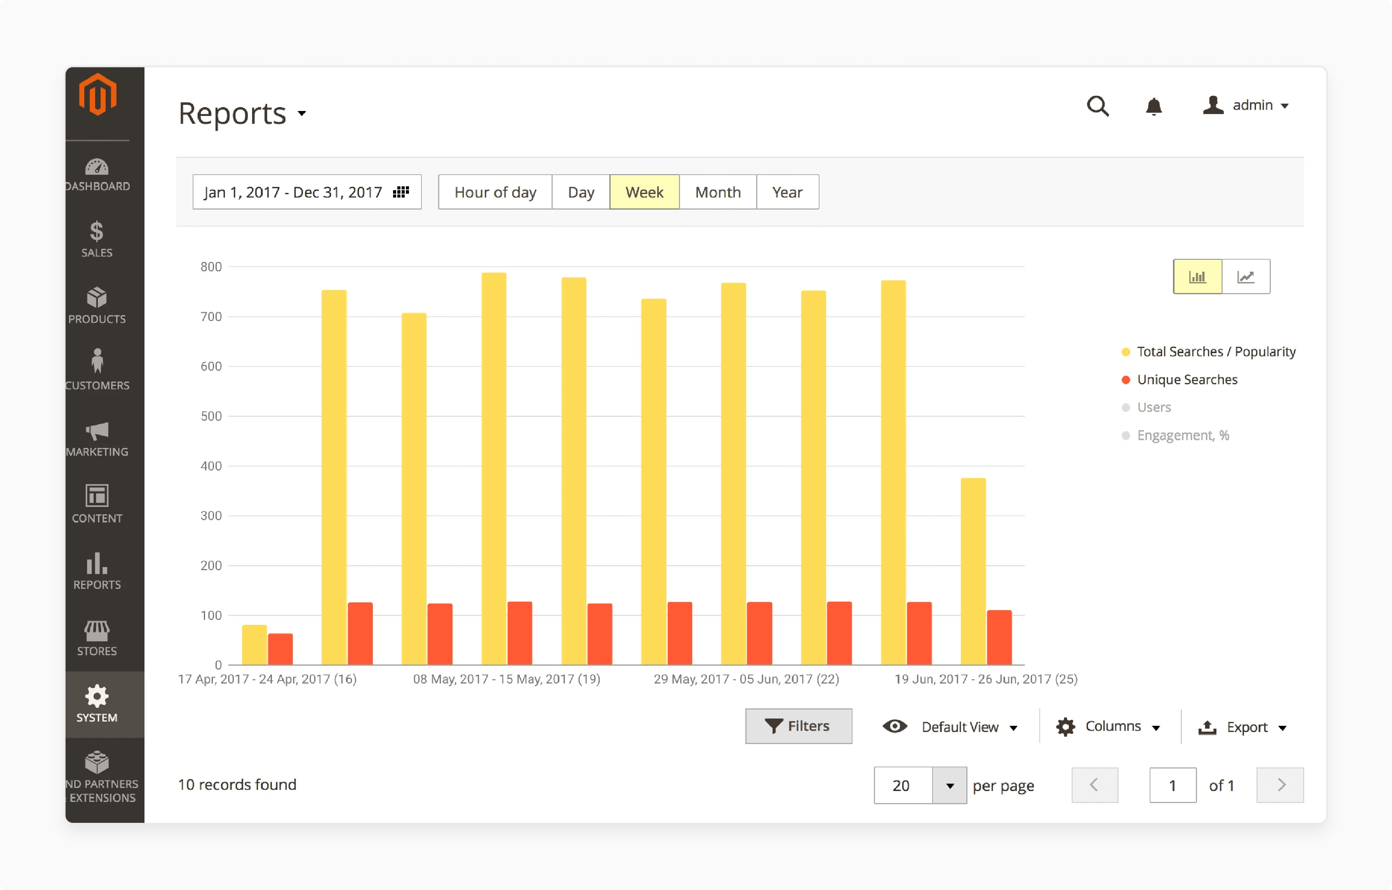This screenshot has height=890, width=1392.
Task: Open the global search magnifier
Action: point(1098,106)
